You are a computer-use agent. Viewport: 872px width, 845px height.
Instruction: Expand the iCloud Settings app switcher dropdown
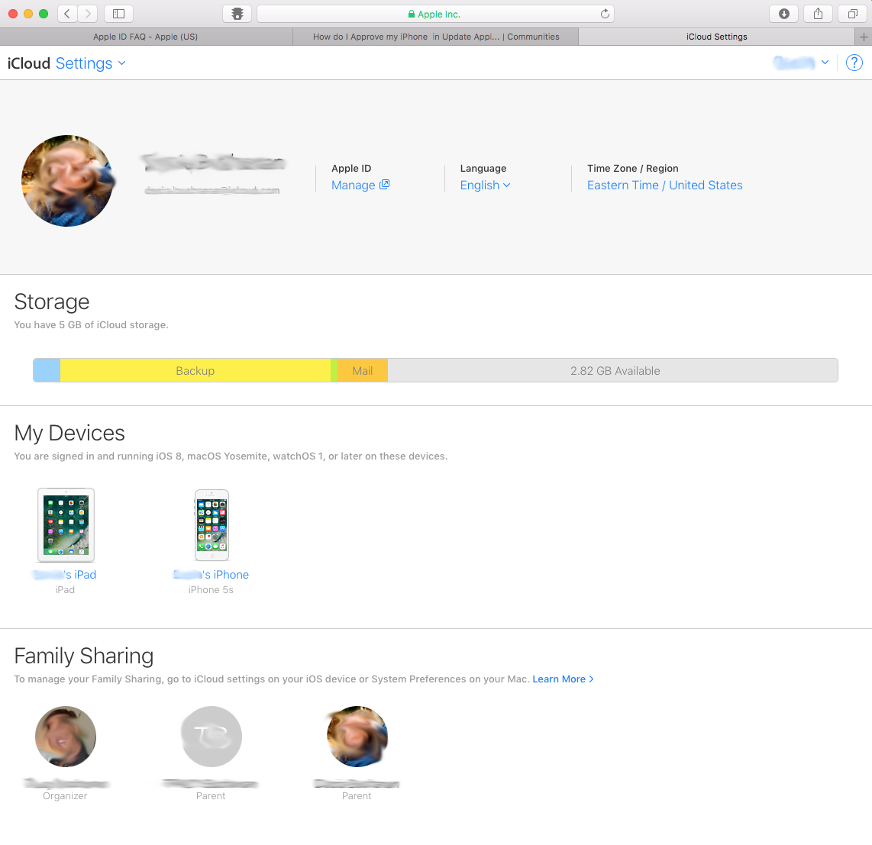91,63
